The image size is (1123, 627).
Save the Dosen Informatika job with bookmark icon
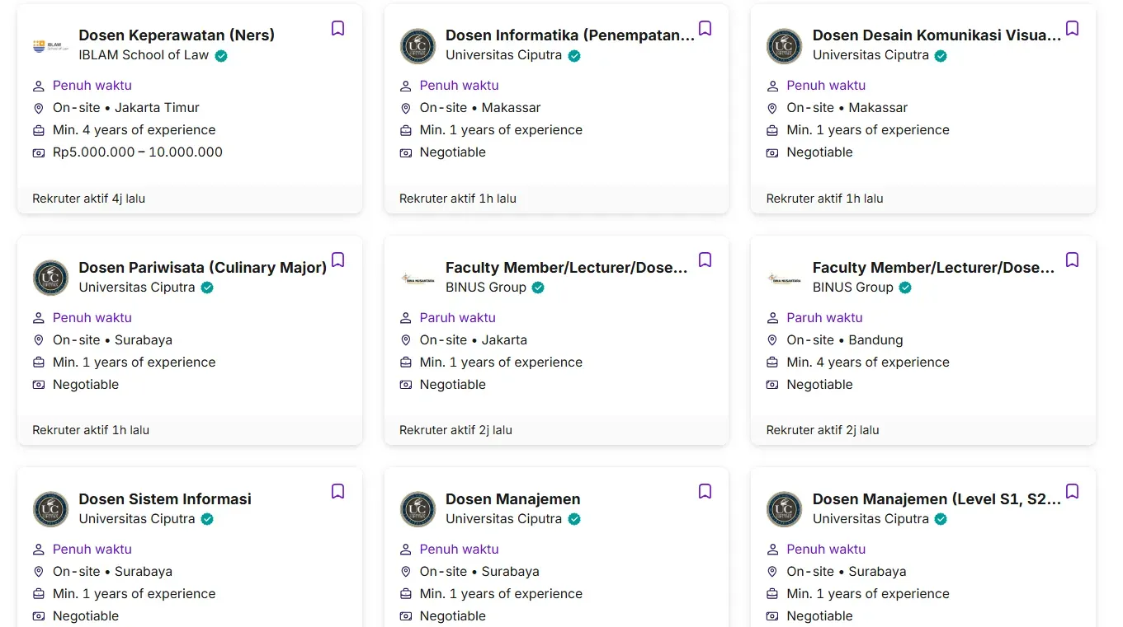click(x=705, y=29)
